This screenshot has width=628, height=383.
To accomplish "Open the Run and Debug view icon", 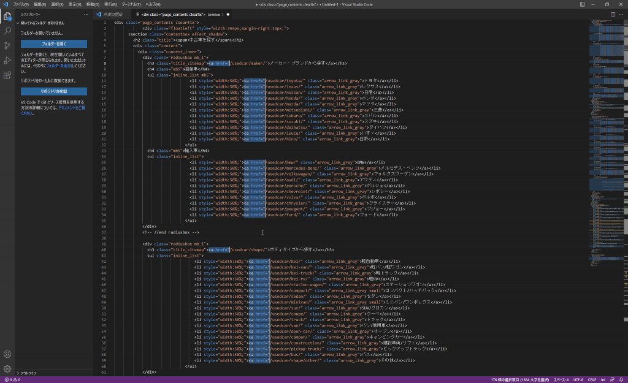I will pyautogui.click(x=7, y=61).
